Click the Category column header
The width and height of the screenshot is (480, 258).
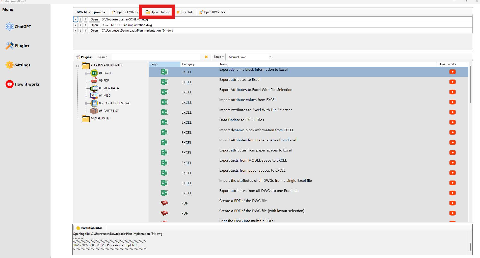coord(188,64)
